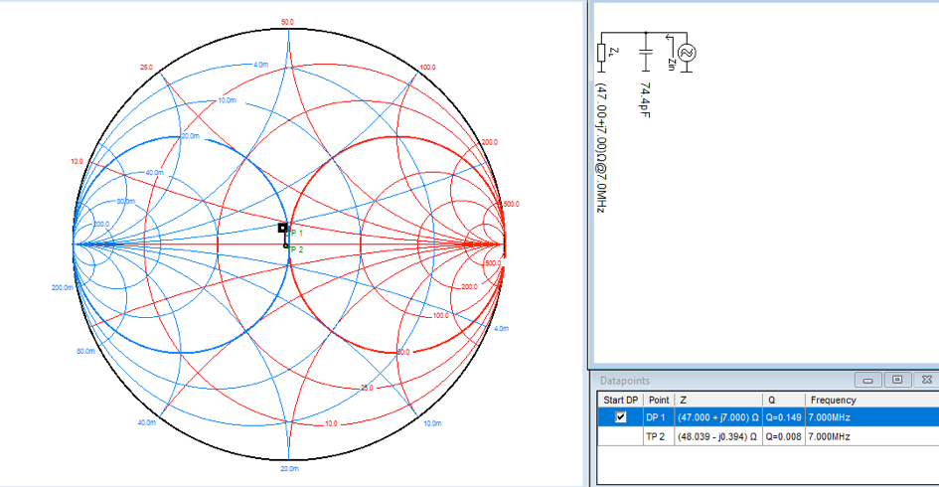Click the Datapoints panel title
The image size is (939, 487).
click(x=625, y=381)
